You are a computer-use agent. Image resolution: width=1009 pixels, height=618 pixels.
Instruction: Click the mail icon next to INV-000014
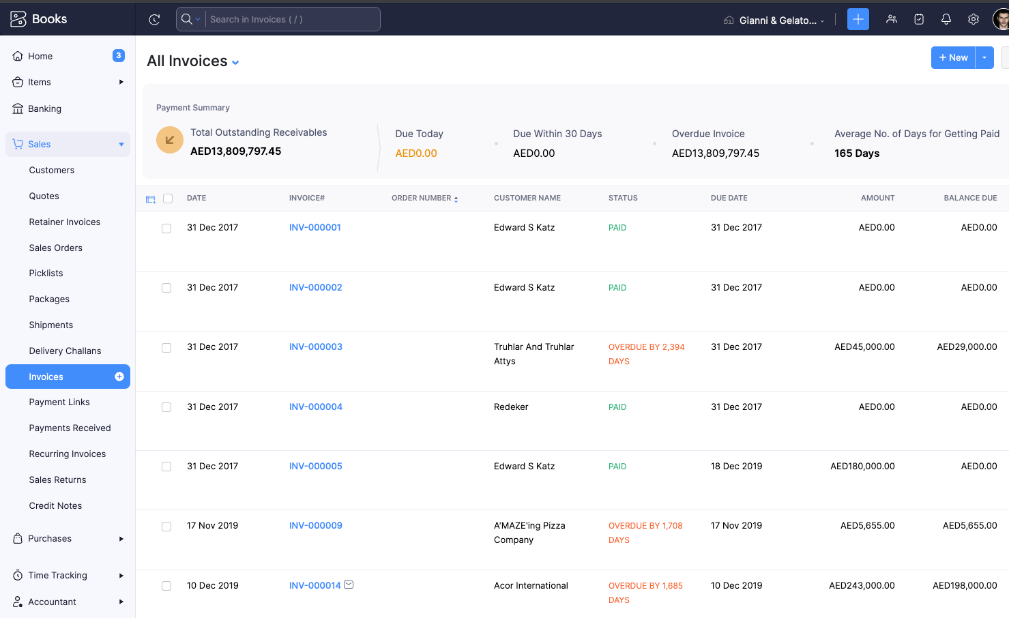click(349, 585)
